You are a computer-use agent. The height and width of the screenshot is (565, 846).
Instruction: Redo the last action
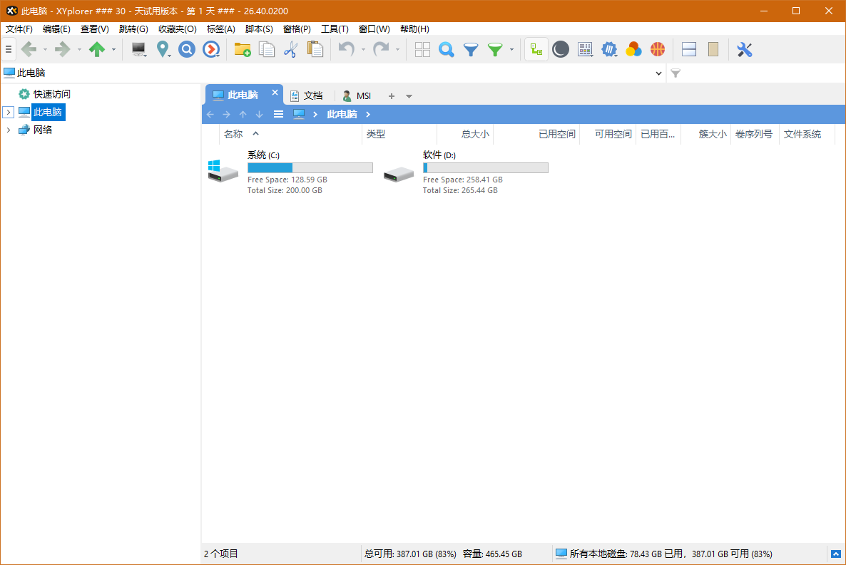[381, 50]
